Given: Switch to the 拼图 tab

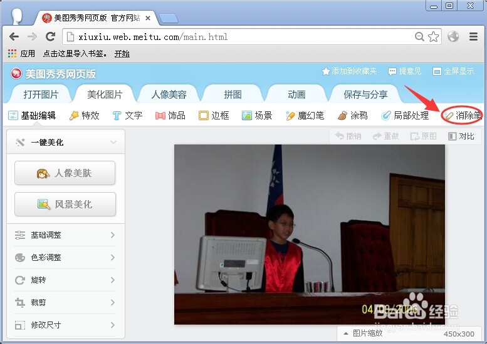Looking at the screenshot, I should (x=233, y=94).
